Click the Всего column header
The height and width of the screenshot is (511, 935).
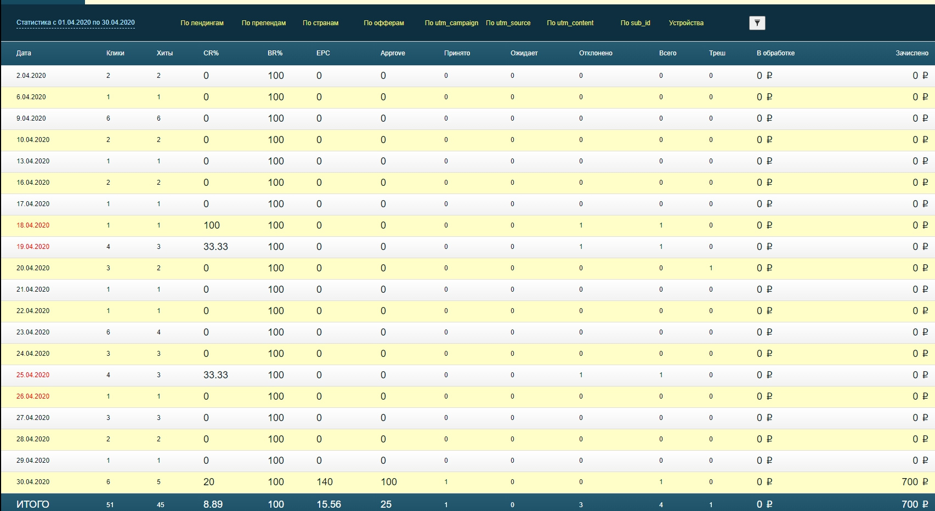click(x=667, y=53)
